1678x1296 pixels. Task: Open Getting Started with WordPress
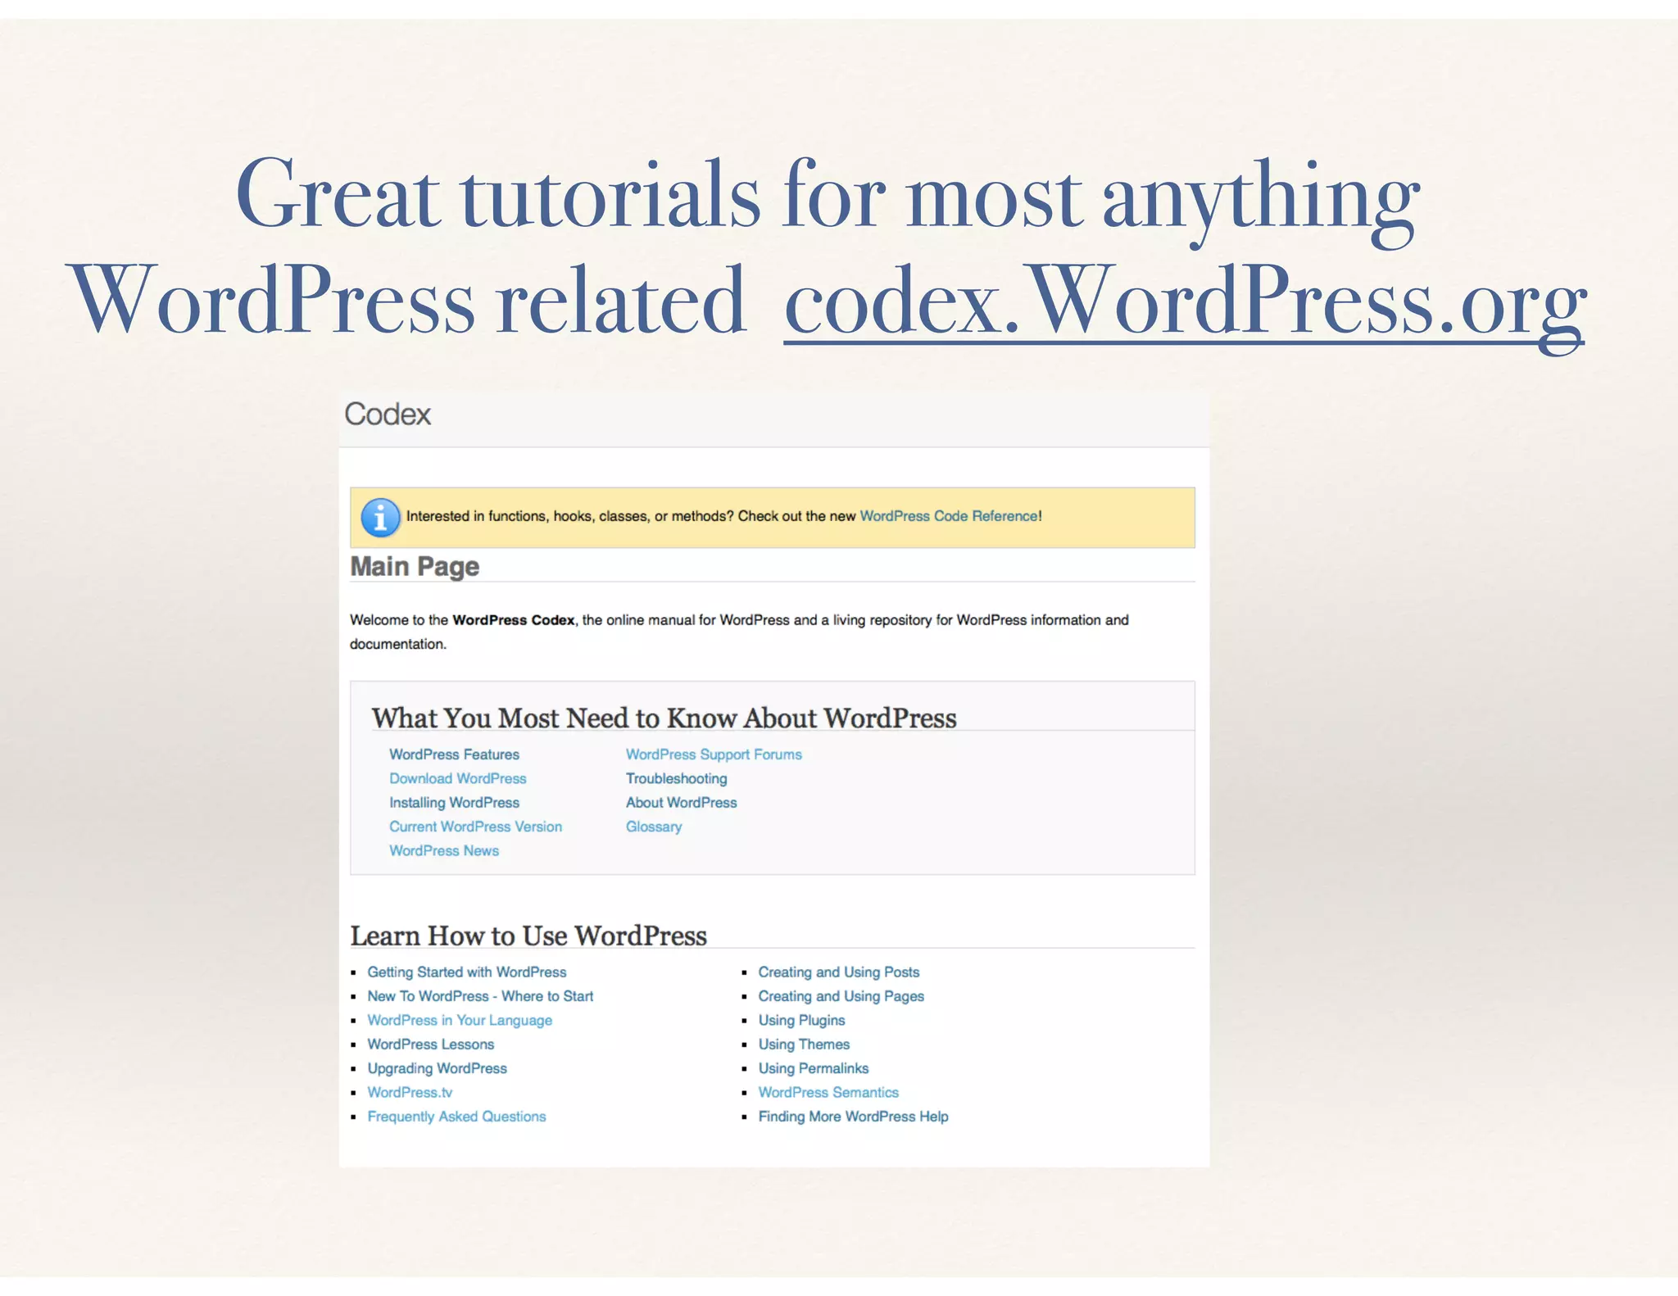[466, 972]
